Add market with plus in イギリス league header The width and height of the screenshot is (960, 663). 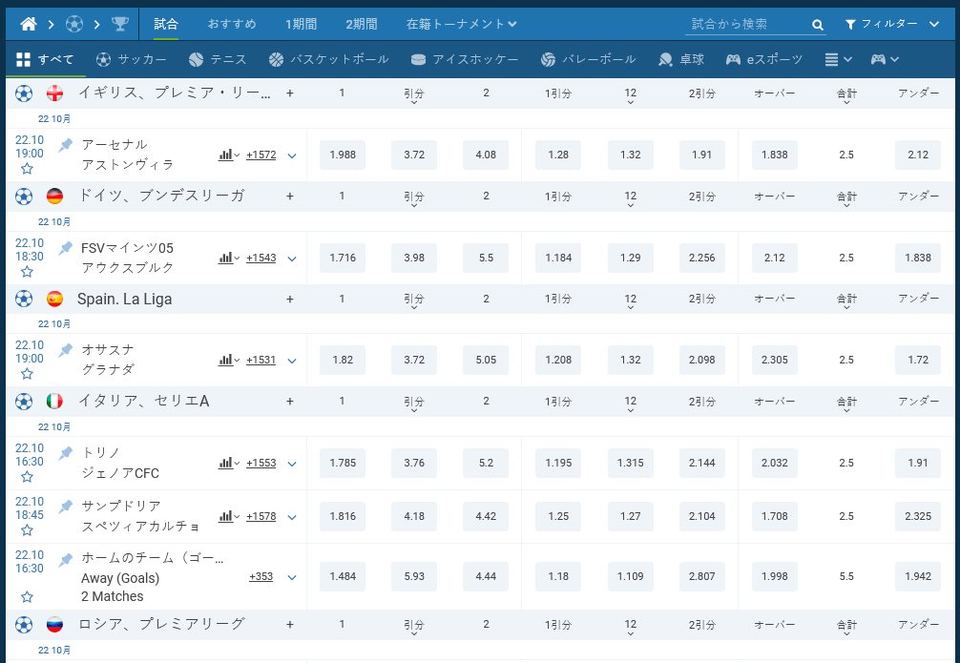[290, 93]
